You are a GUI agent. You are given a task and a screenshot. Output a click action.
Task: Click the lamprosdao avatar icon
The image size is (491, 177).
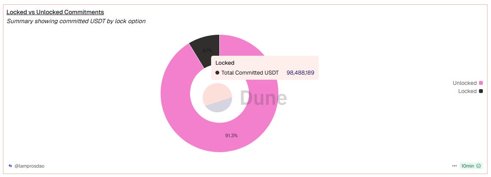click(10, 165)
